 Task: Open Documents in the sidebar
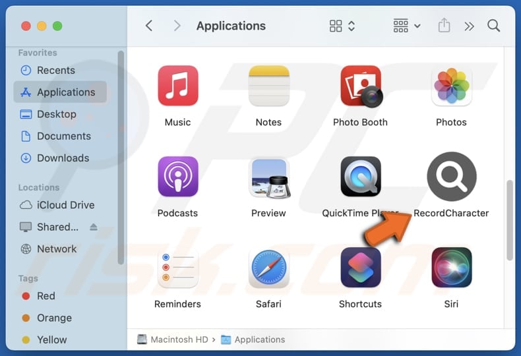(x=60, y=136)
